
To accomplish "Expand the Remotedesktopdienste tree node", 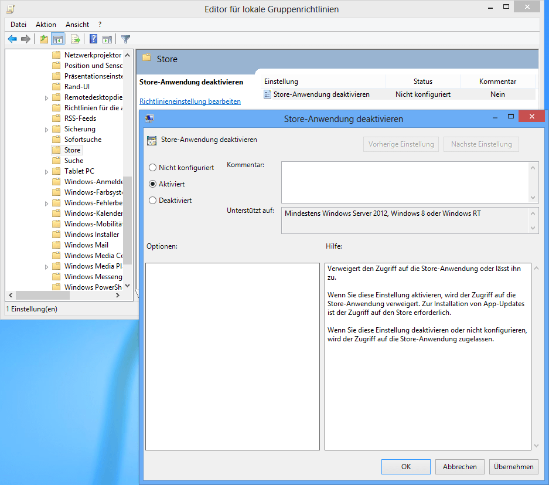I will pos(46,98).
